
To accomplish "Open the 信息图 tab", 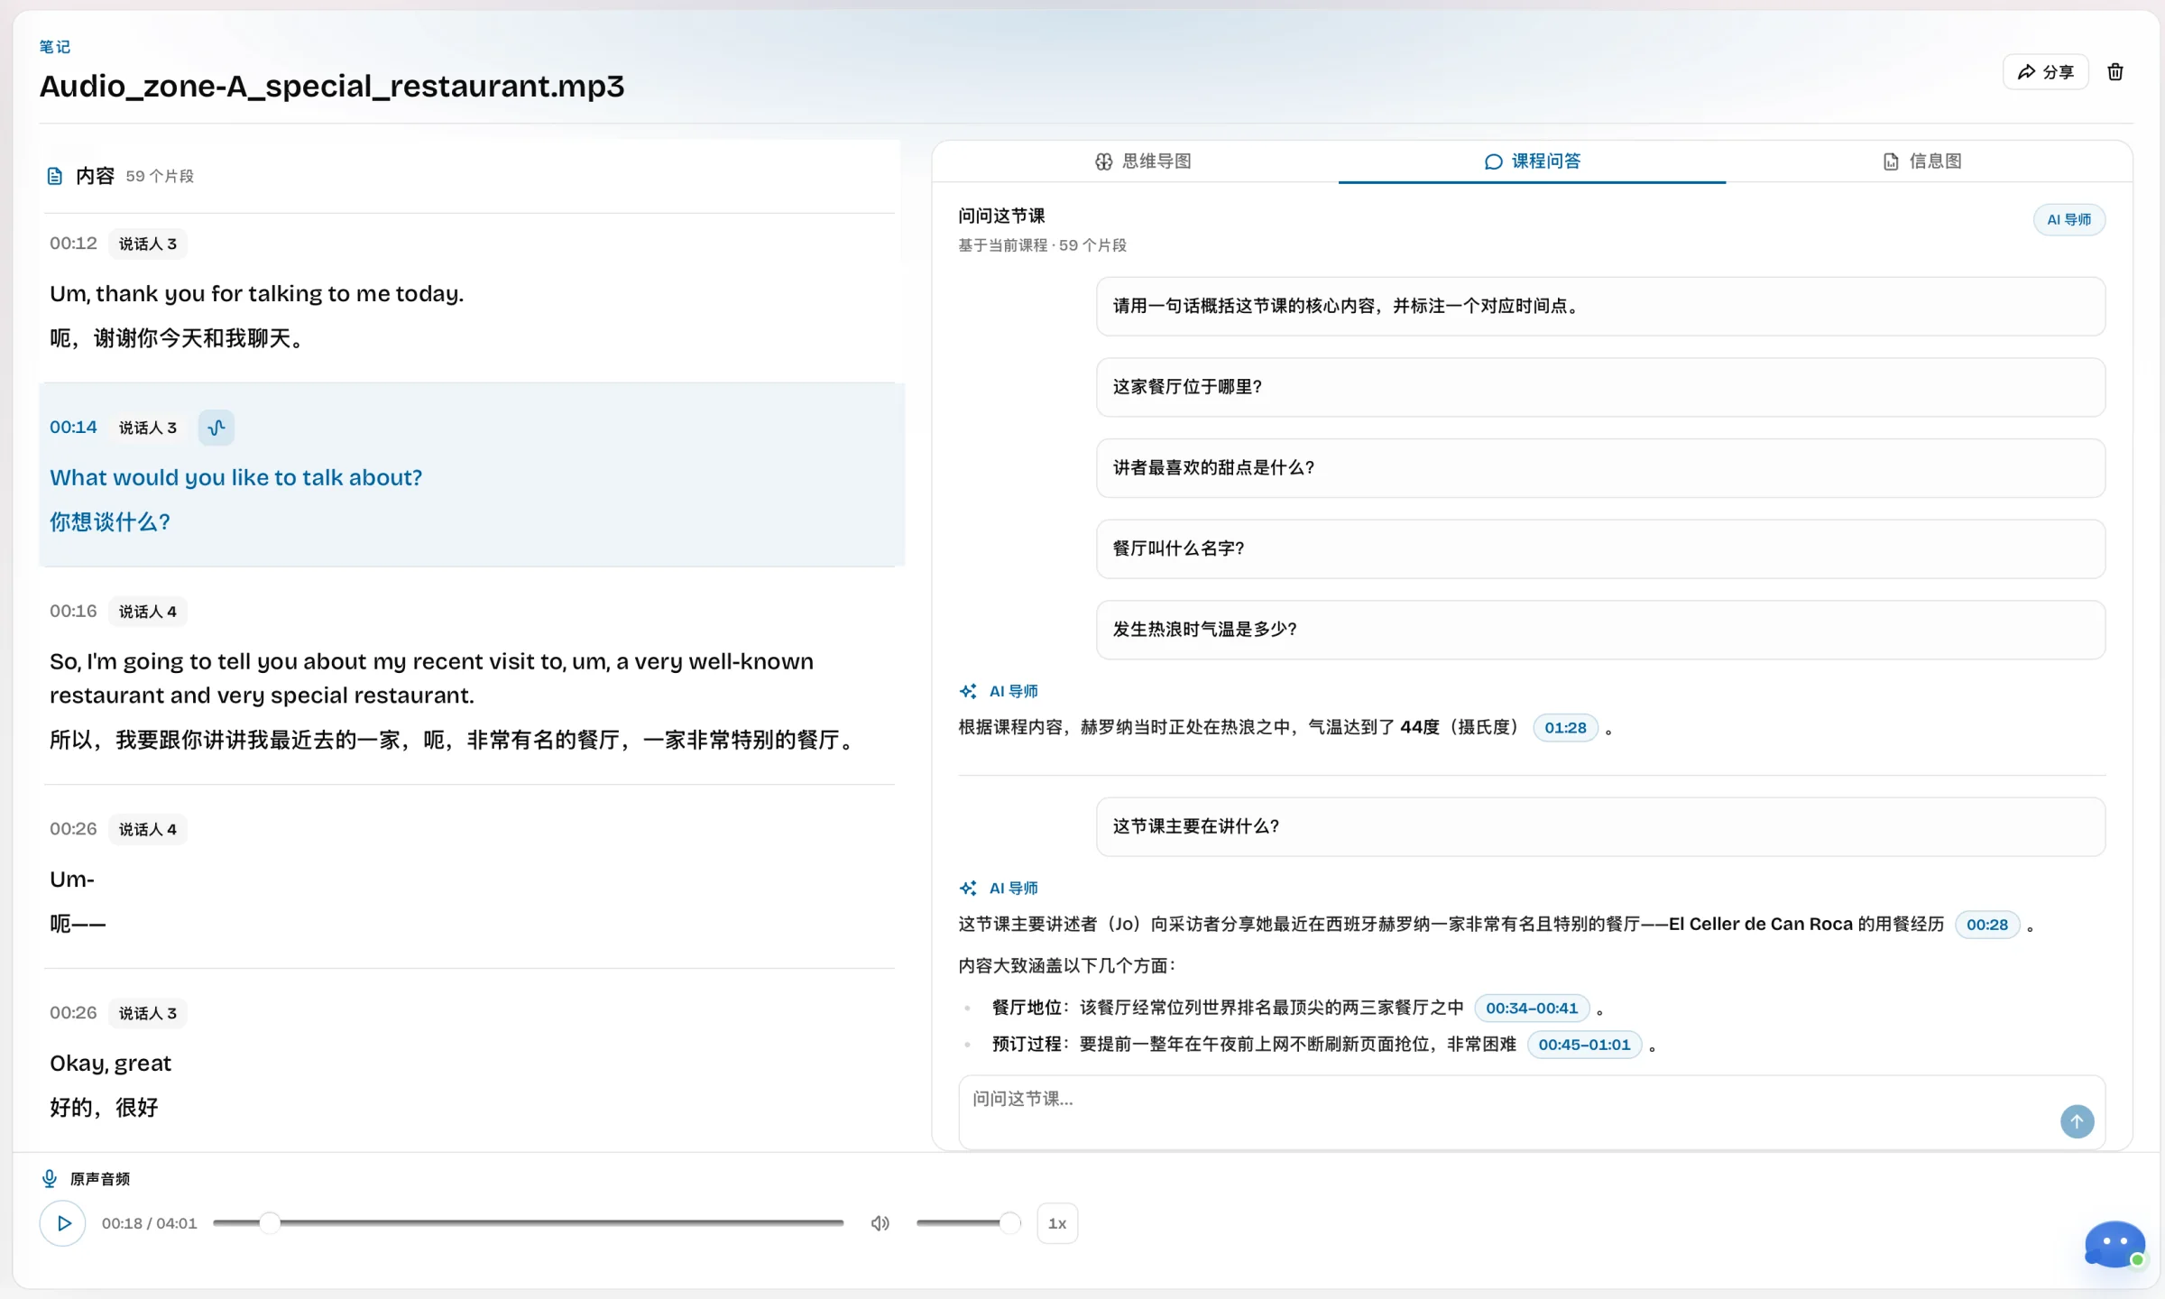I will pyautogui.click(x=1922, y=161).
